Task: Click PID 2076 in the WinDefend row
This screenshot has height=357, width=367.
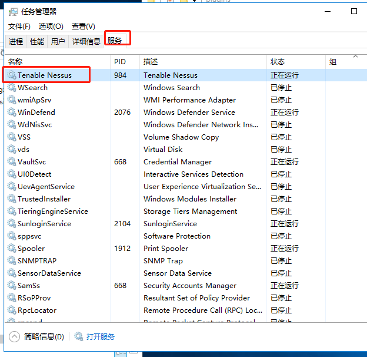Action: click(122, 113)
